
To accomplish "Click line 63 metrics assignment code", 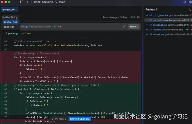I will (58, 45).
